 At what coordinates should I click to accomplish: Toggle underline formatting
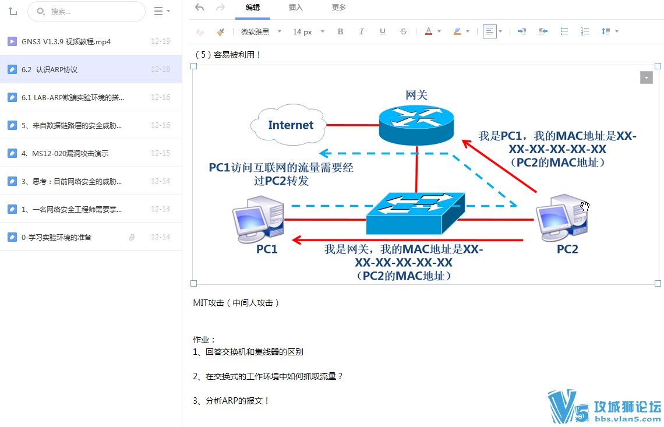click(x=382, y=31)
